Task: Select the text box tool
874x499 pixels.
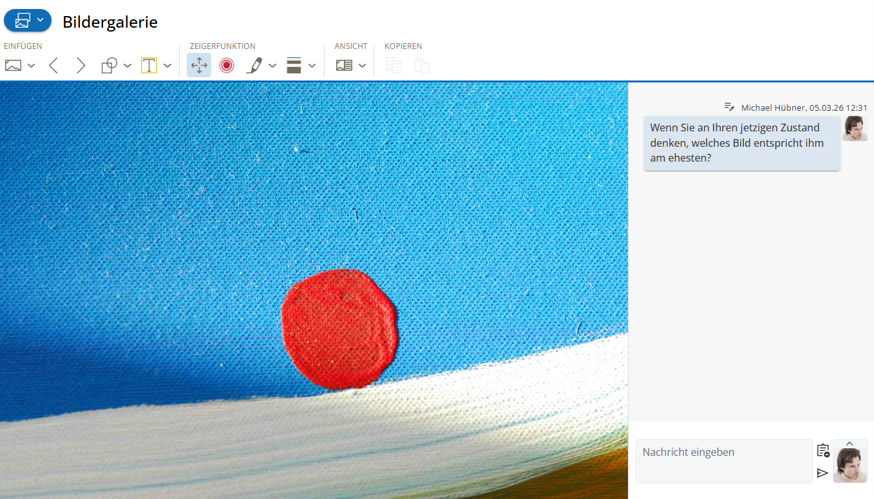Action: pyautogui.click(x=149, y=65)
